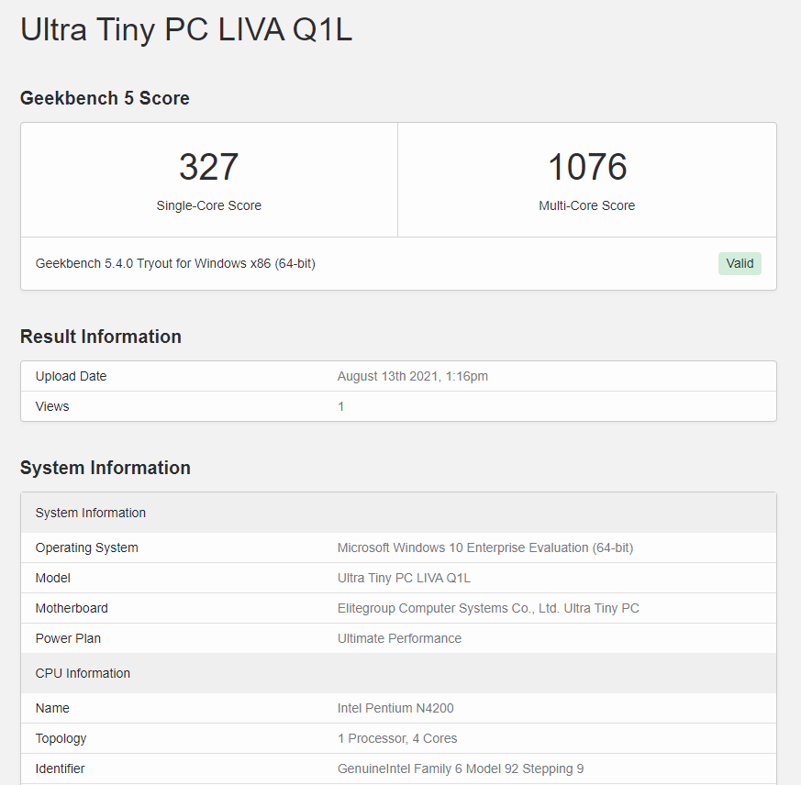The image size is (801, 785).
Task: Select the Single-Core Score value 327
Action: tap(208, 167)
